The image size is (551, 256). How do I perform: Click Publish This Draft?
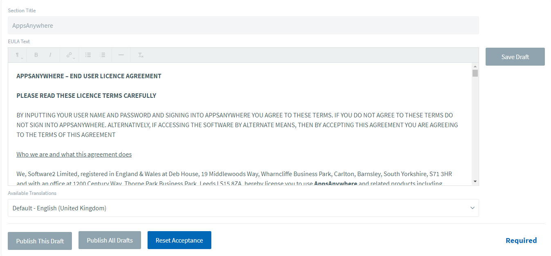coord(40,241)
